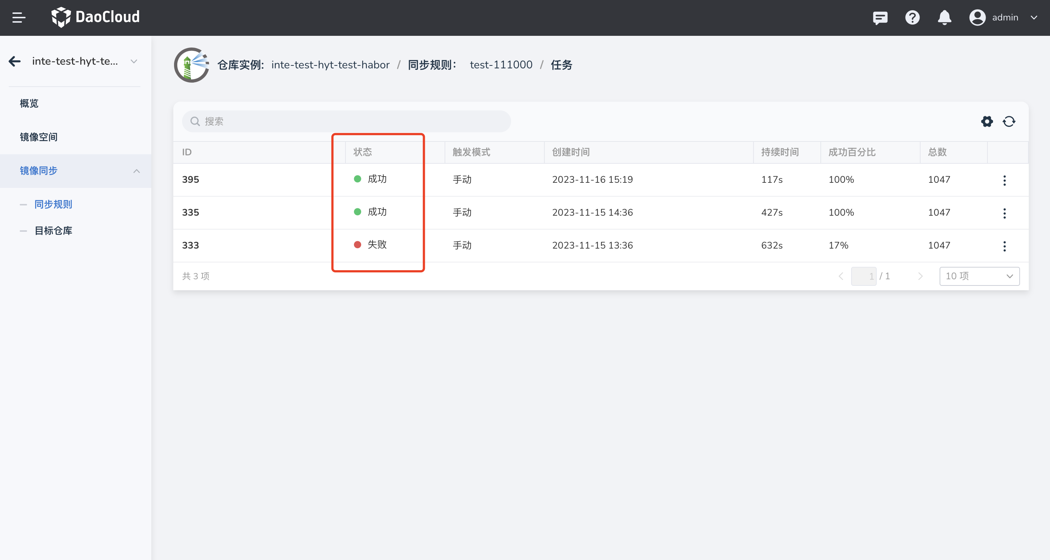The width and height of the screenshot is (1050, 560).
Task: Toggle the hamburger navigation menu
Action: 19,18
